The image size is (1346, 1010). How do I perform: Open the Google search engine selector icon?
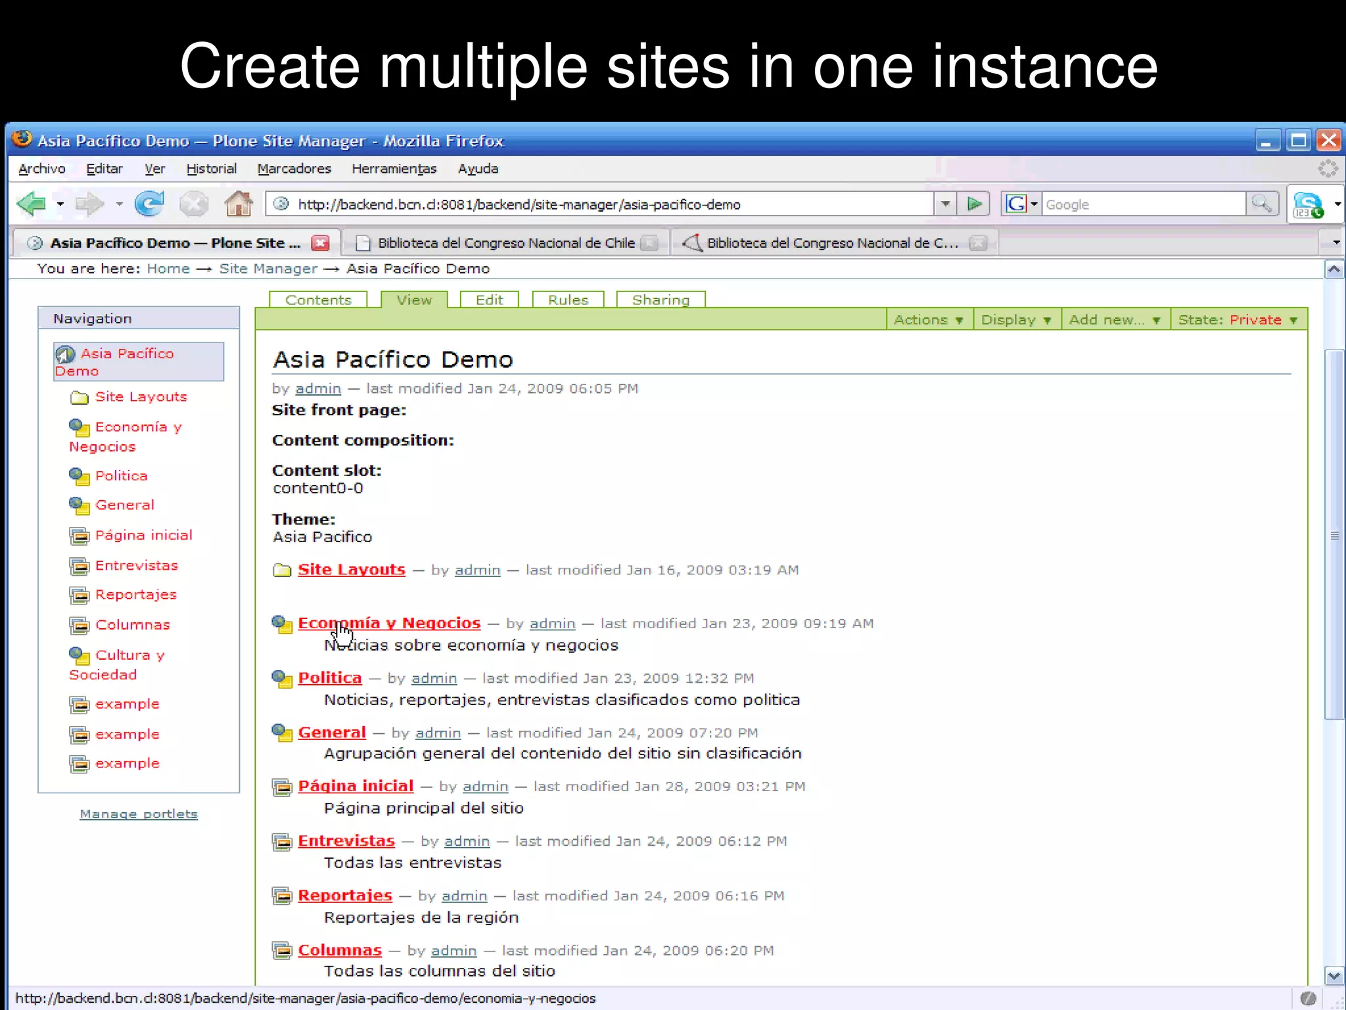coord(1021,204)
